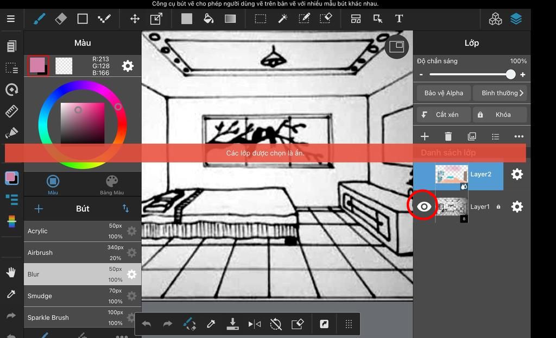Open color settings gear icon
Screen dimensions: 556x338
pos(128,66)
